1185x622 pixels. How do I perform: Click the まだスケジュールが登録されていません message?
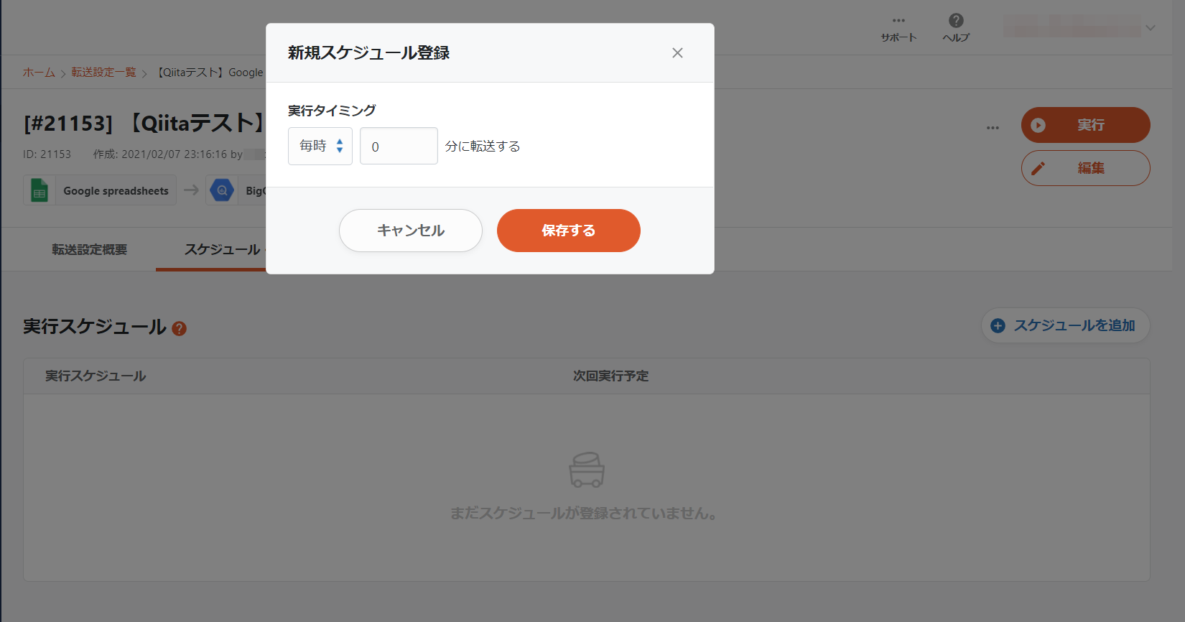[583, 514]
